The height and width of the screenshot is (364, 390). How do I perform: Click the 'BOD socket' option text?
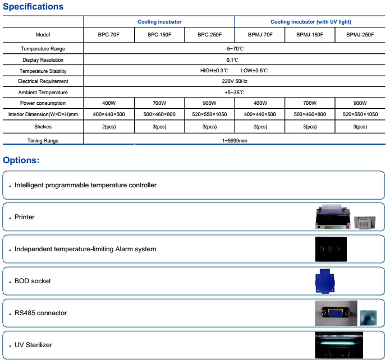(33, 281)
